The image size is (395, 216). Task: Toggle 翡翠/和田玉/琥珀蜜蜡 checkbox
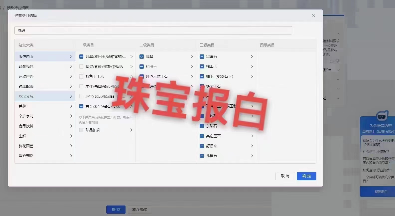81,57
